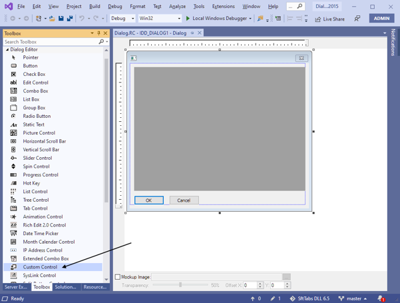Choose the Animation Control icon
The image size is (400, 303).
[x=13, y=216]
